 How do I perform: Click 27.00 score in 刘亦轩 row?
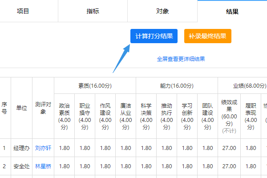click(x=229, y=148)
